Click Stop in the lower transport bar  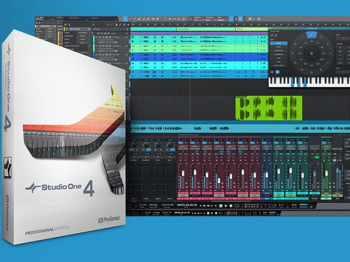tap(208, 213)
